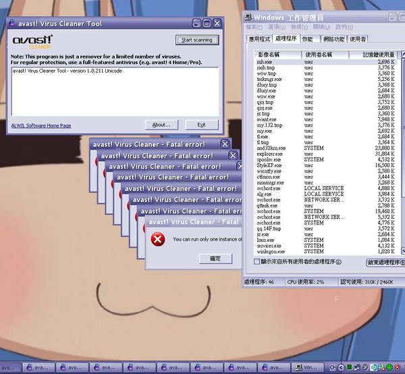Viewport: 405px width, 374px height.
Task: Start scanning in avast! Virus Cleaner Tool
Action: 197,40
